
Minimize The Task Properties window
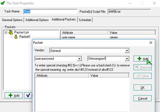tap(130, 3)
